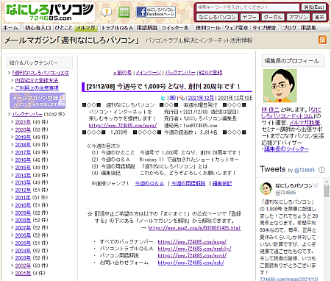Open 「週刊なにしろパソコン」とは link

[40, 73]
